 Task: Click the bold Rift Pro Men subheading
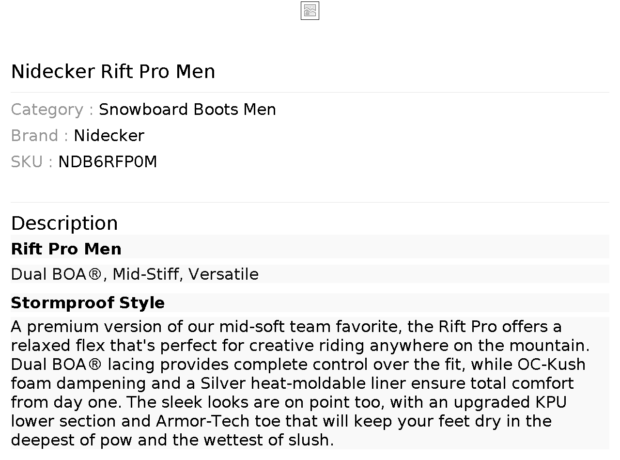coord(66,249)
